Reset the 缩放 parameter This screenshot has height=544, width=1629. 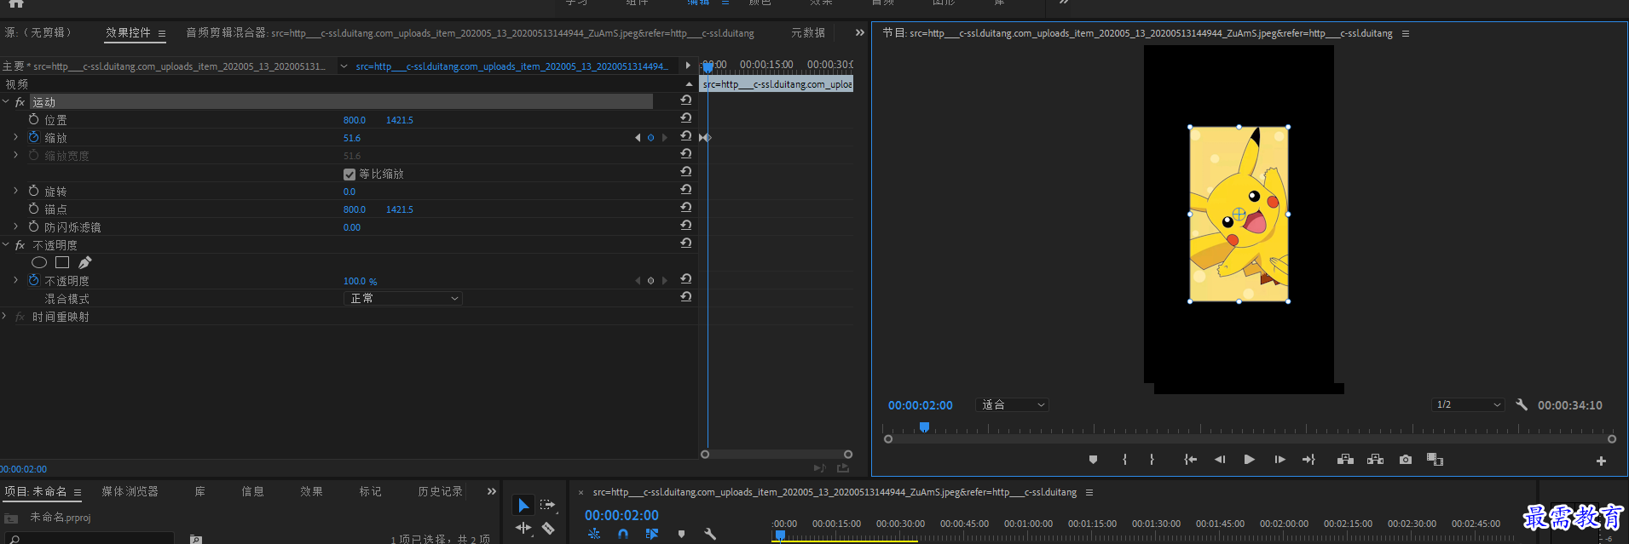685,136
